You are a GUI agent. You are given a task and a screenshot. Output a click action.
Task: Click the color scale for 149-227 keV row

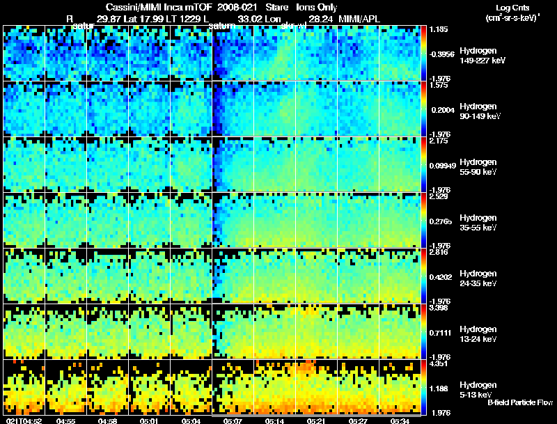click(423, 54)
